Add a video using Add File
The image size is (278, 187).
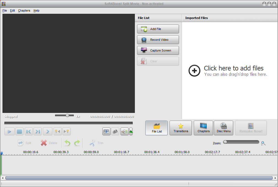coord(158,29)
